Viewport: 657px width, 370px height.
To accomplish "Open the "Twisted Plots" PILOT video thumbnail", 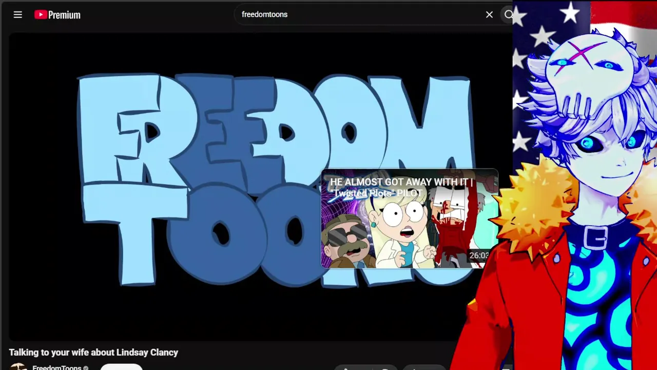I will coord(409,219).
